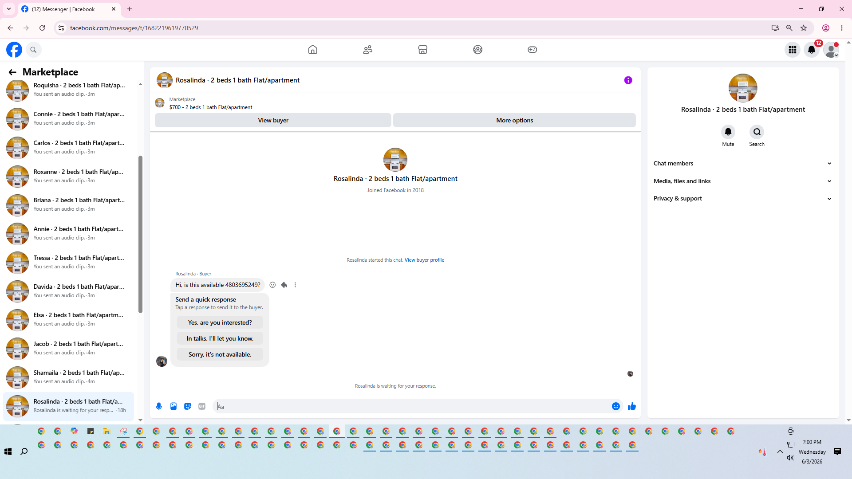The width and height of the screenshot is (852, 479).
Task: Send a thumbs-up like
Action: [632, 406]
